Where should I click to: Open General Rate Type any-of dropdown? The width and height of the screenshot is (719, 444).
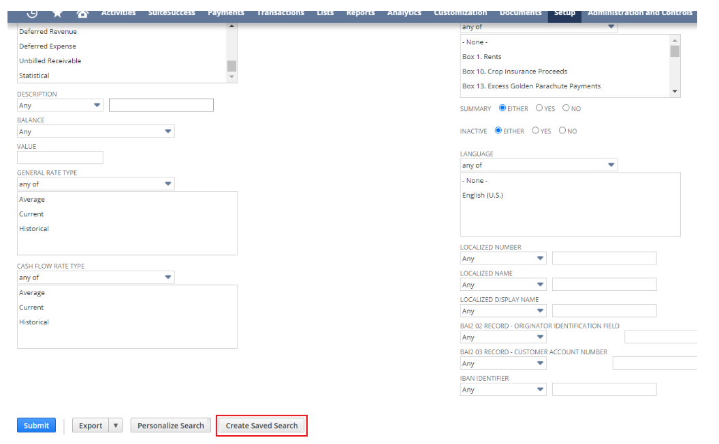(x=96, y=184)
